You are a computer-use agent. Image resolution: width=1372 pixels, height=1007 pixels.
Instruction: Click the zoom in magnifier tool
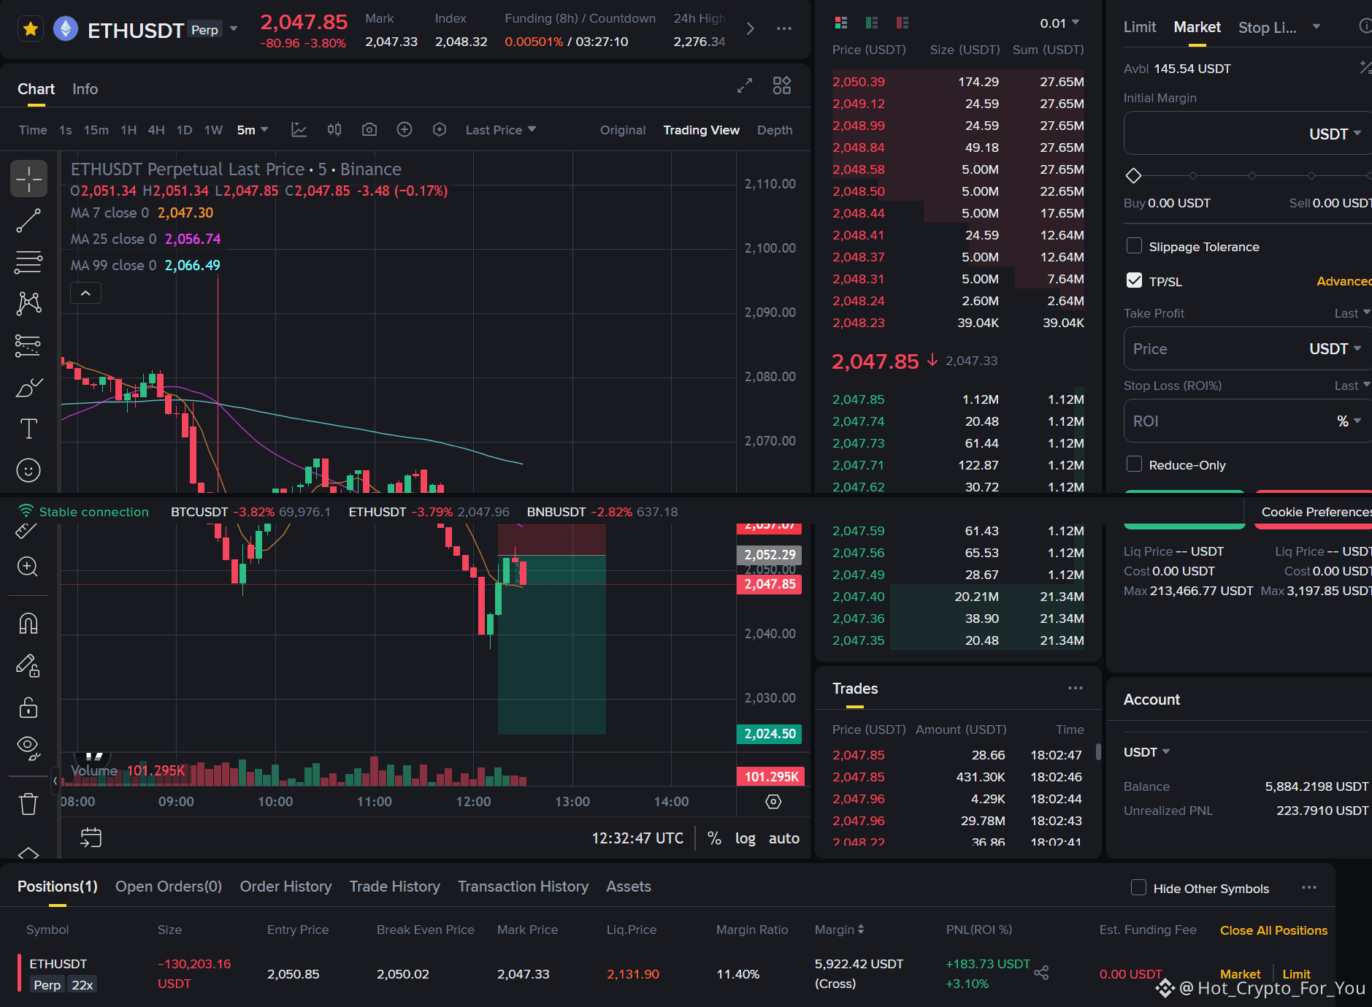(28, 567)
